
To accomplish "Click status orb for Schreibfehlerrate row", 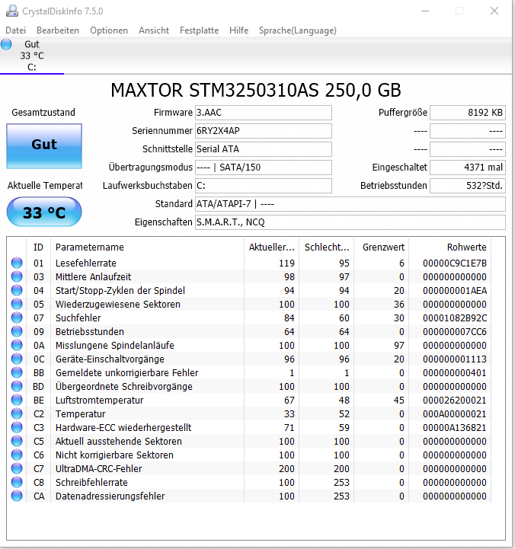I will point(17,482).
